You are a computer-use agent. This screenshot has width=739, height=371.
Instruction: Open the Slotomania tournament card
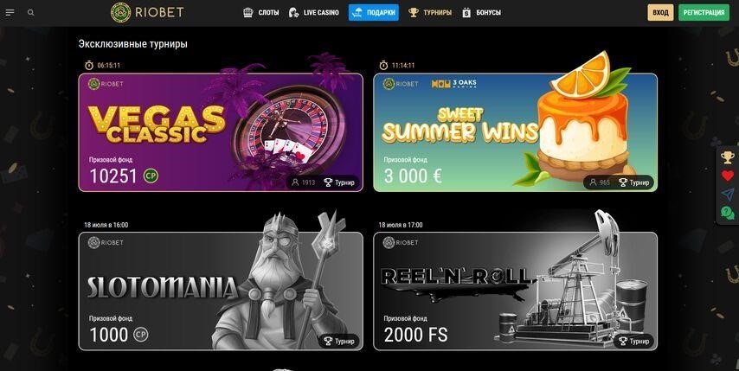tap(221, 291)
